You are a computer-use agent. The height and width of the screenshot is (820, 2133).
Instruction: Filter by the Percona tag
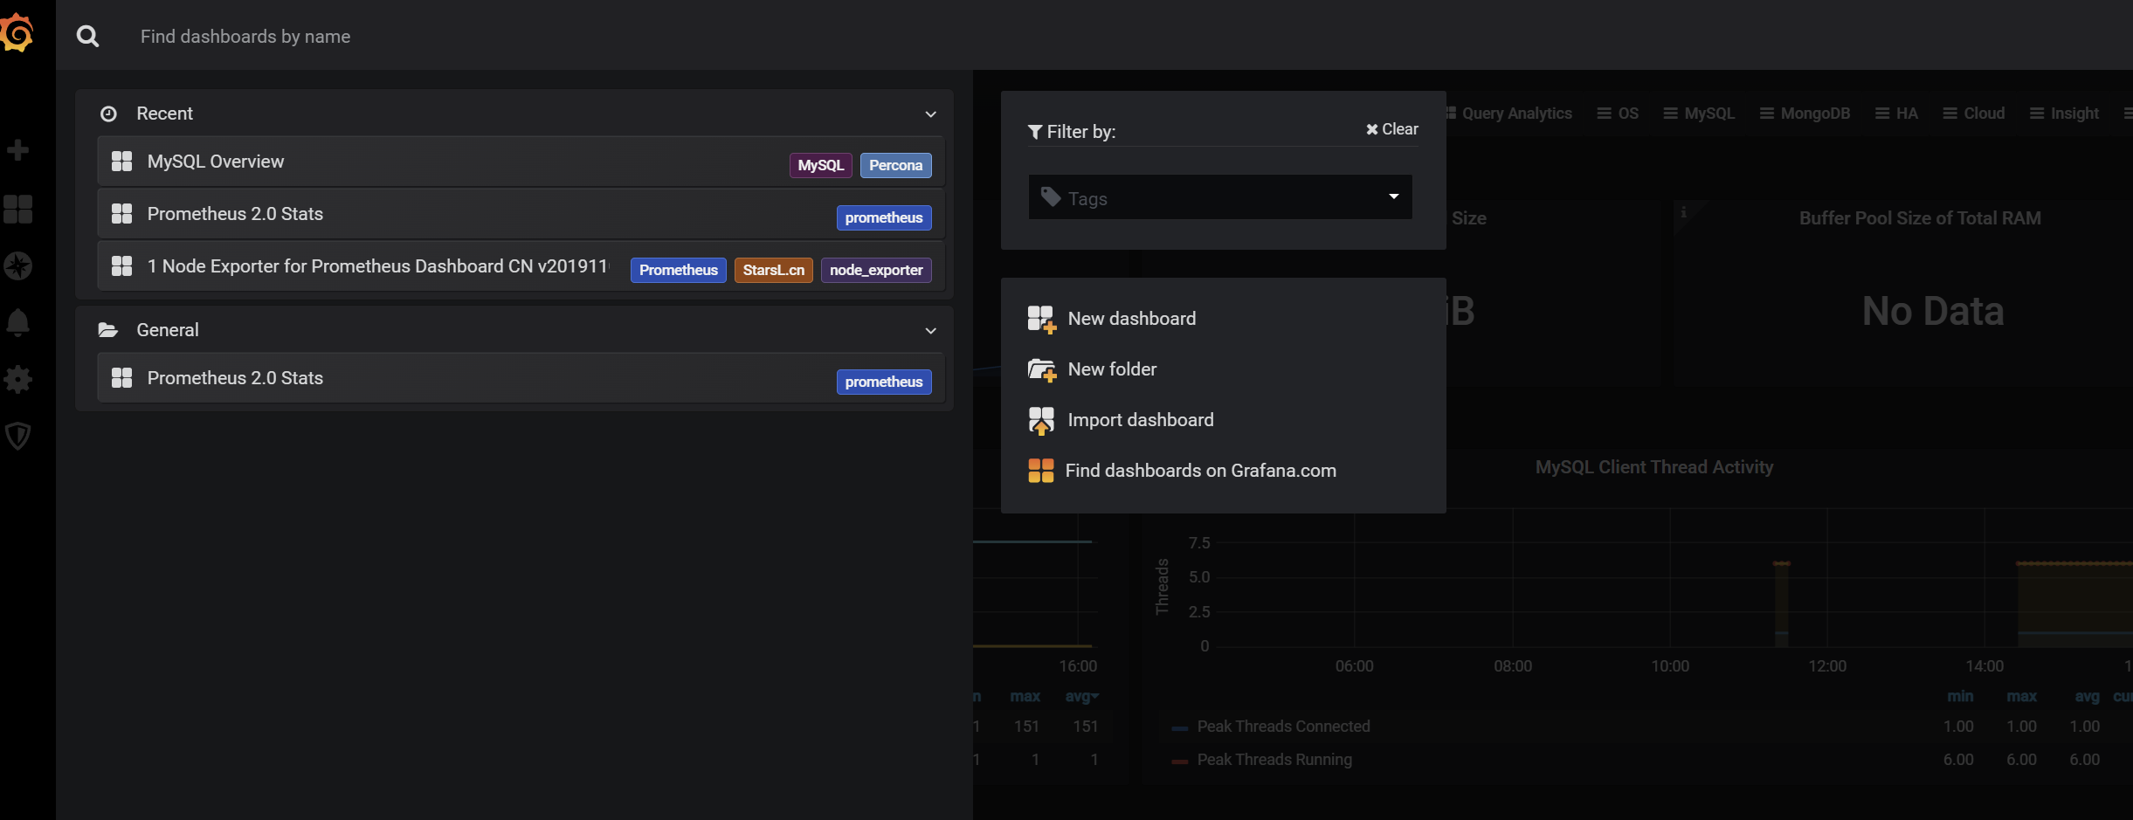896,165
